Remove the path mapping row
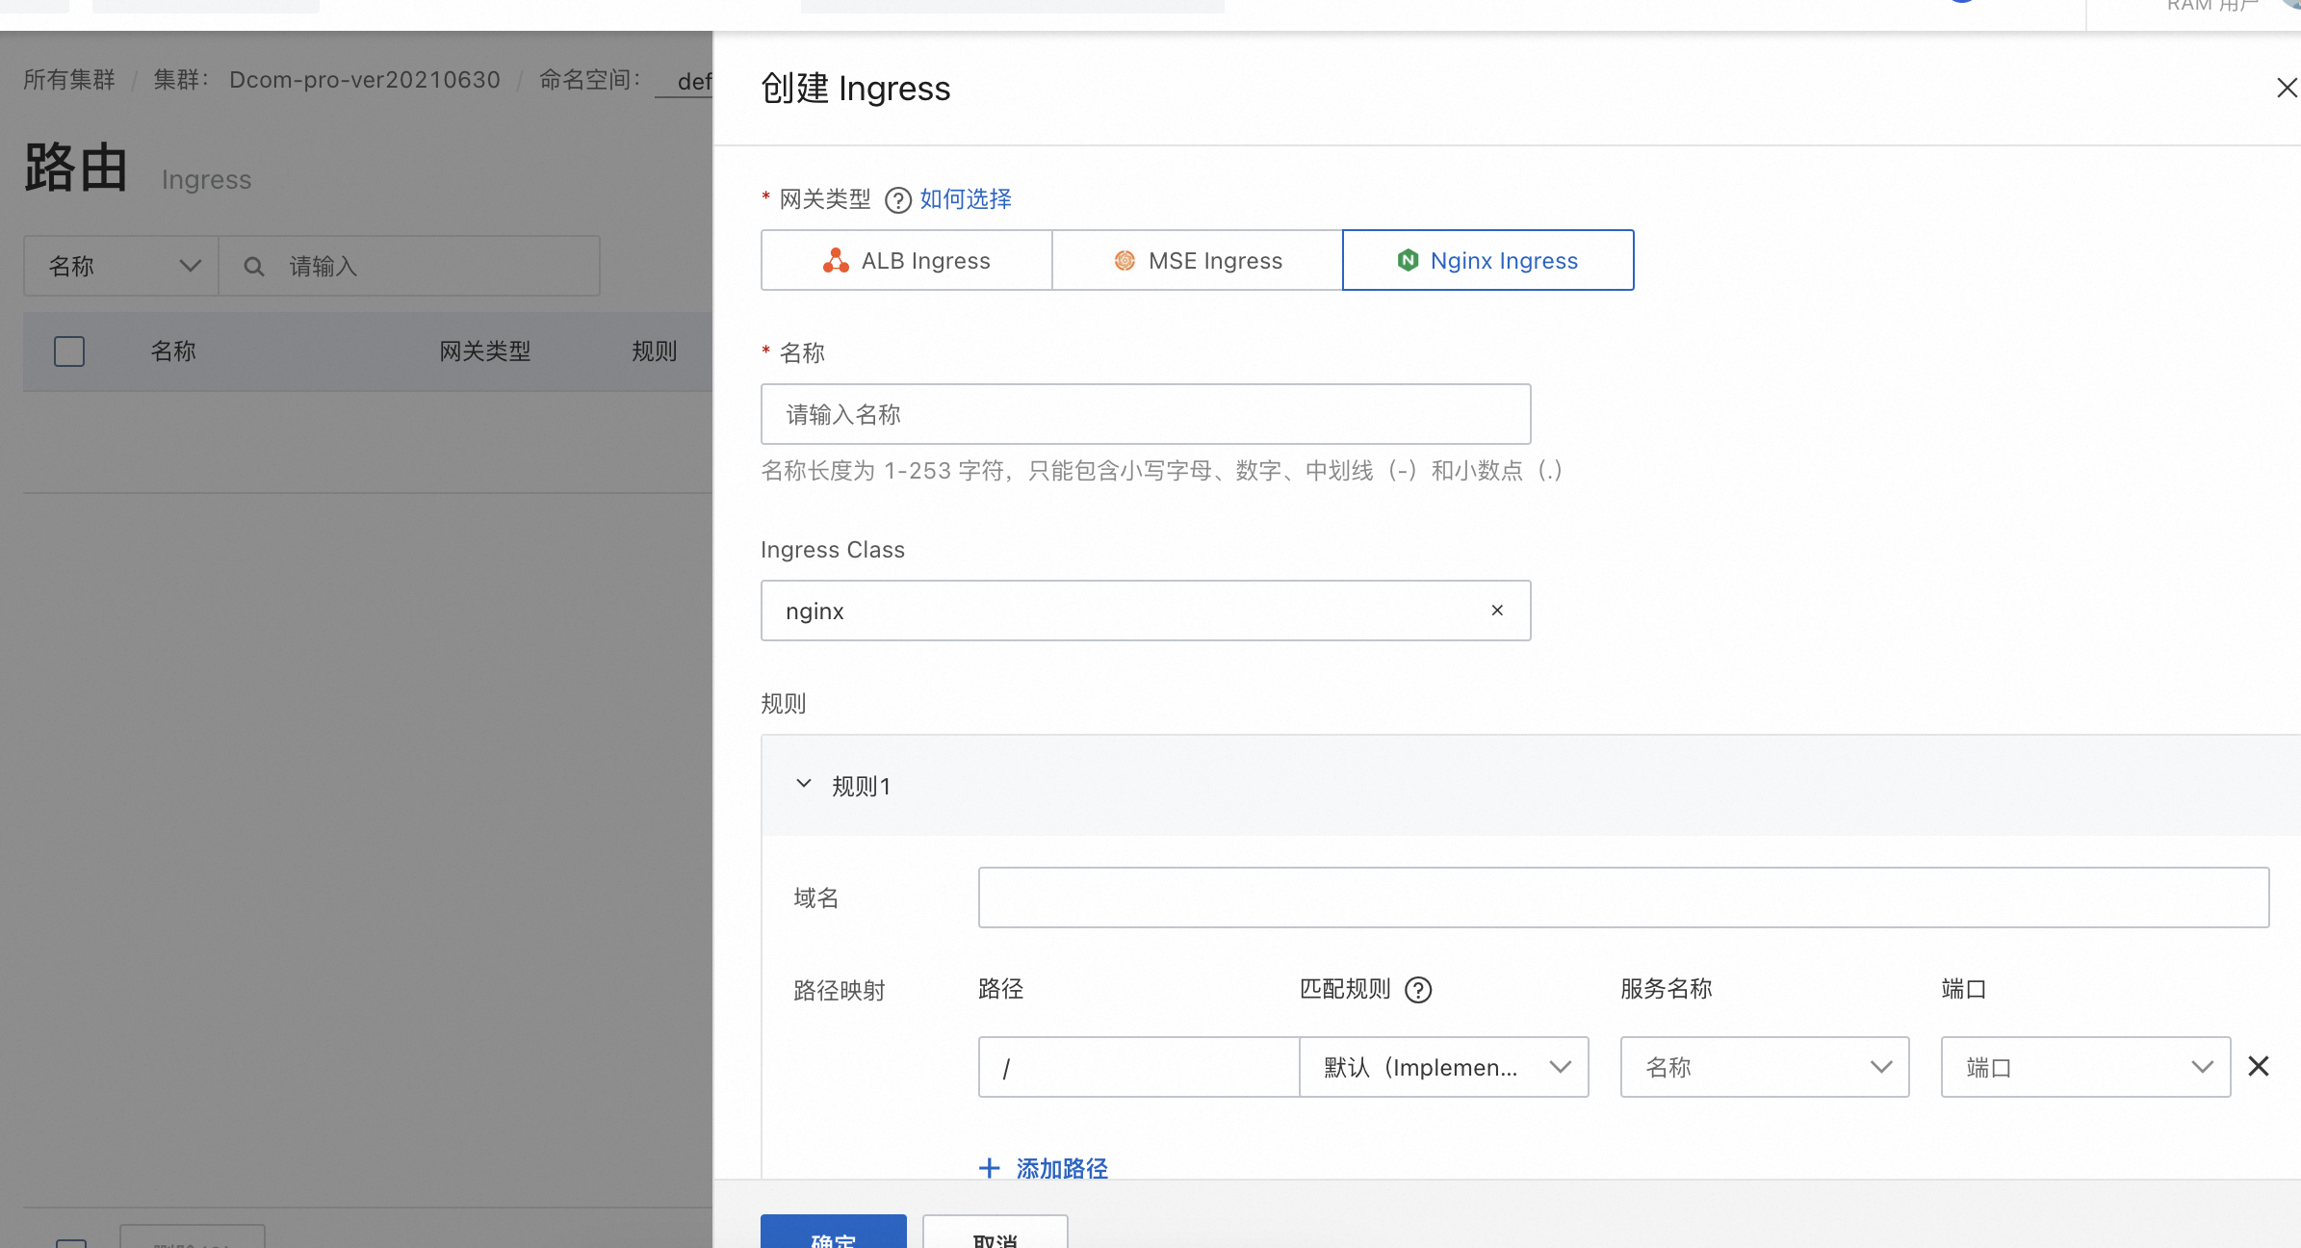2301x1248 pixels. click(2259, 1066)
